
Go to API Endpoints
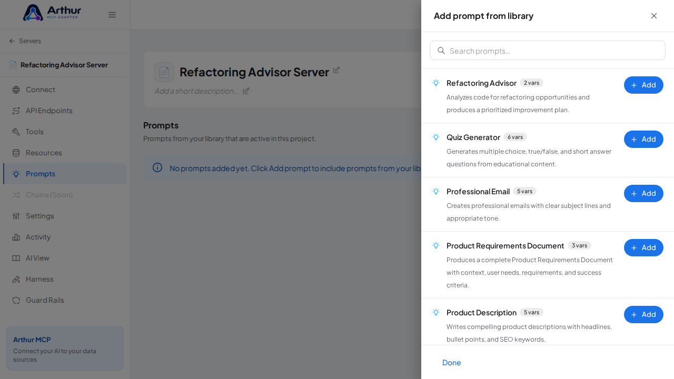click(x=65, y=111)
